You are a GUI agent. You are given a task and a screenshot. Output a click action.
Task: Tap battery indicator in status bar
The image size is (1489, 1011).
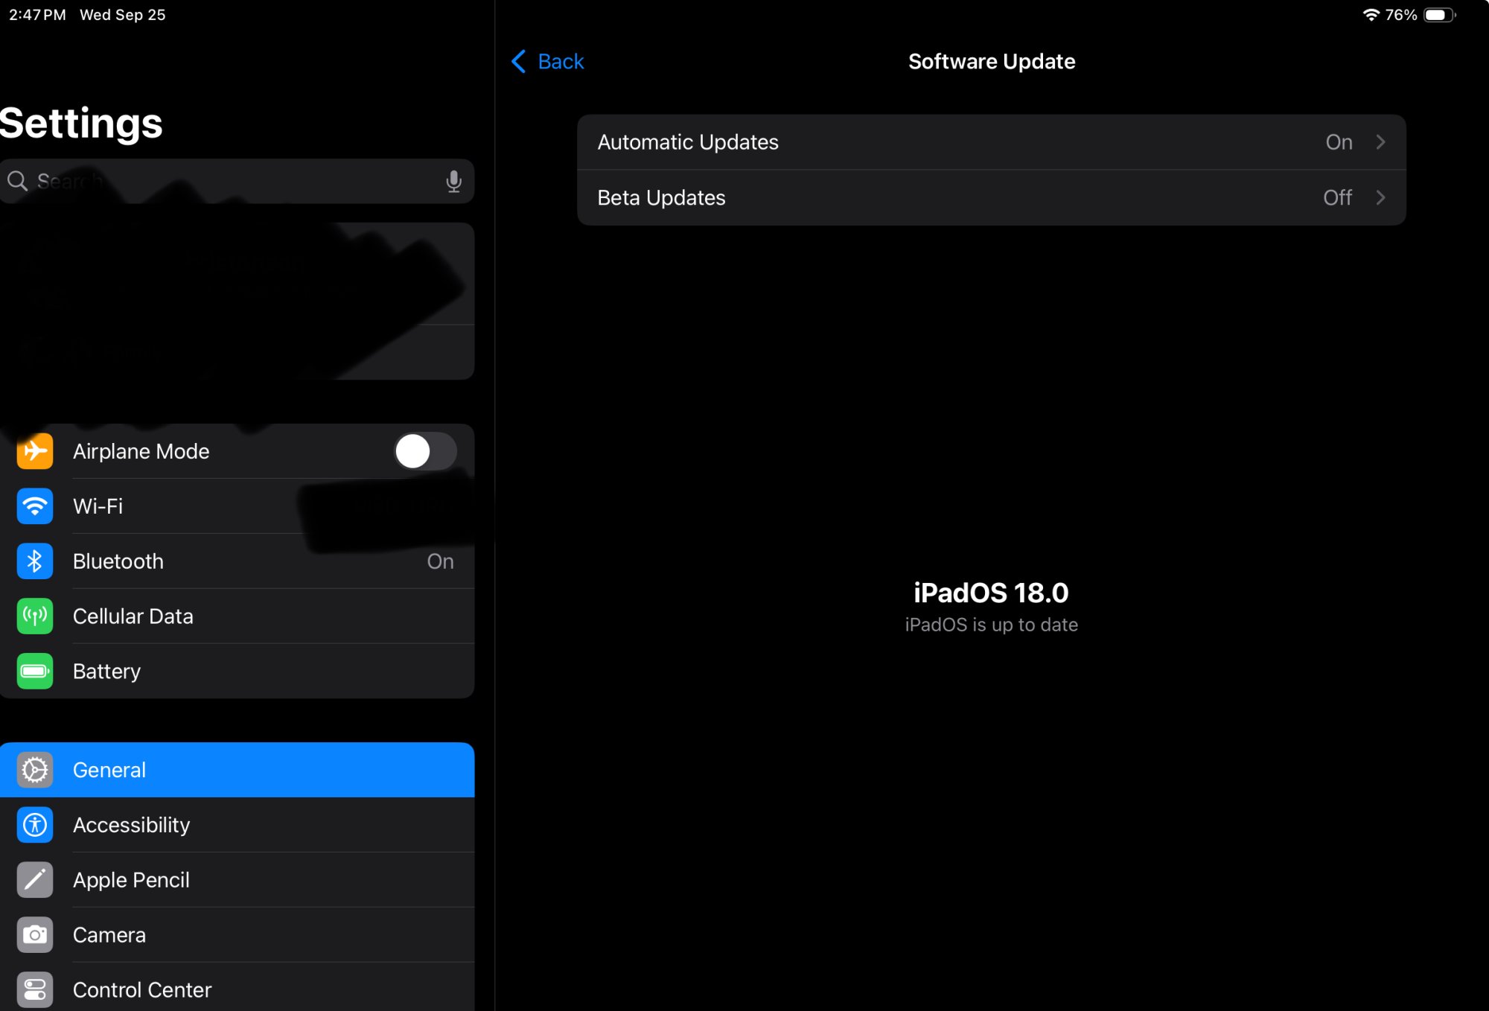1439,15
